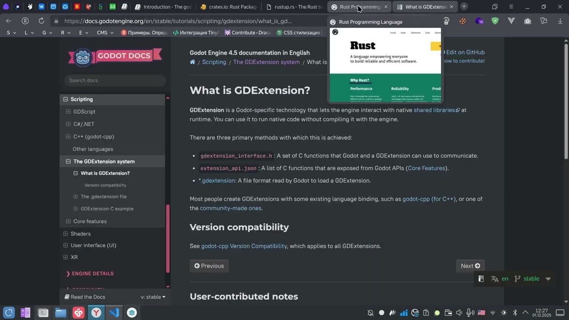Expand the GDExtension C example item
The image size is (569, 320).
(76, 208)
